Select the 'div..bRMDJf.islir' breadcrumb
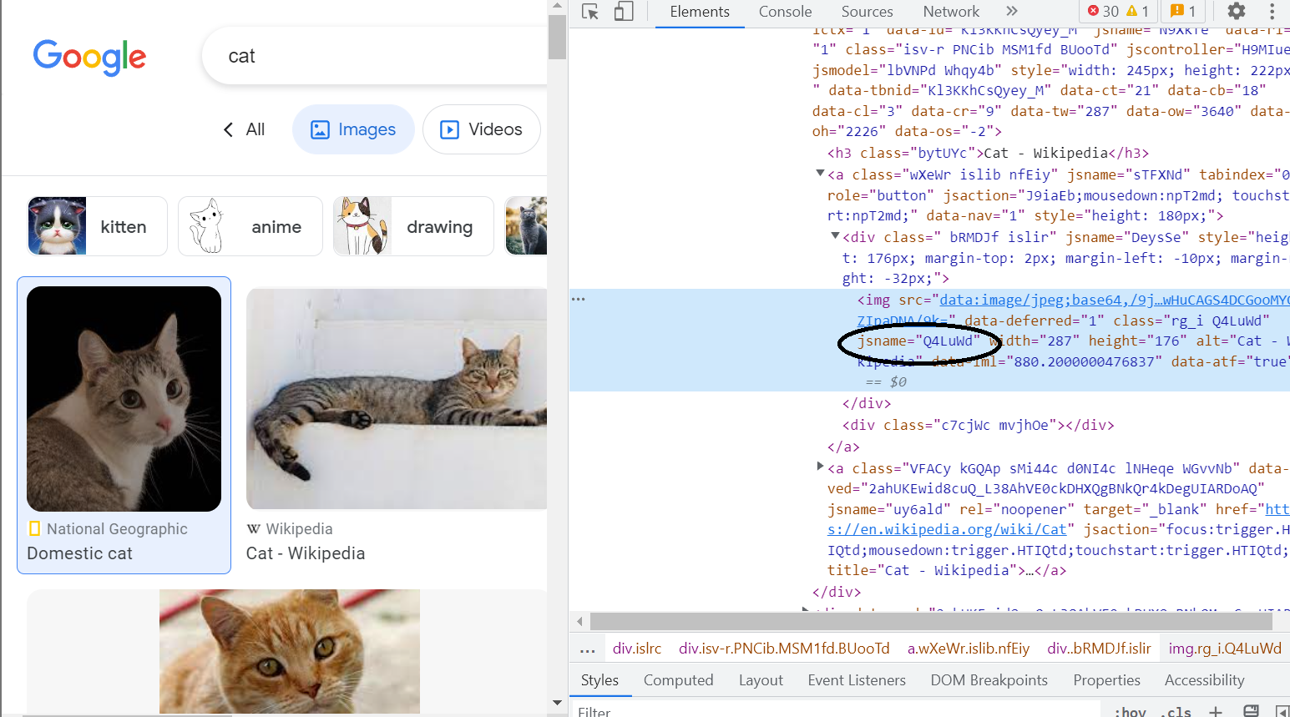 pyautogui.click(x=1099, y=649)
